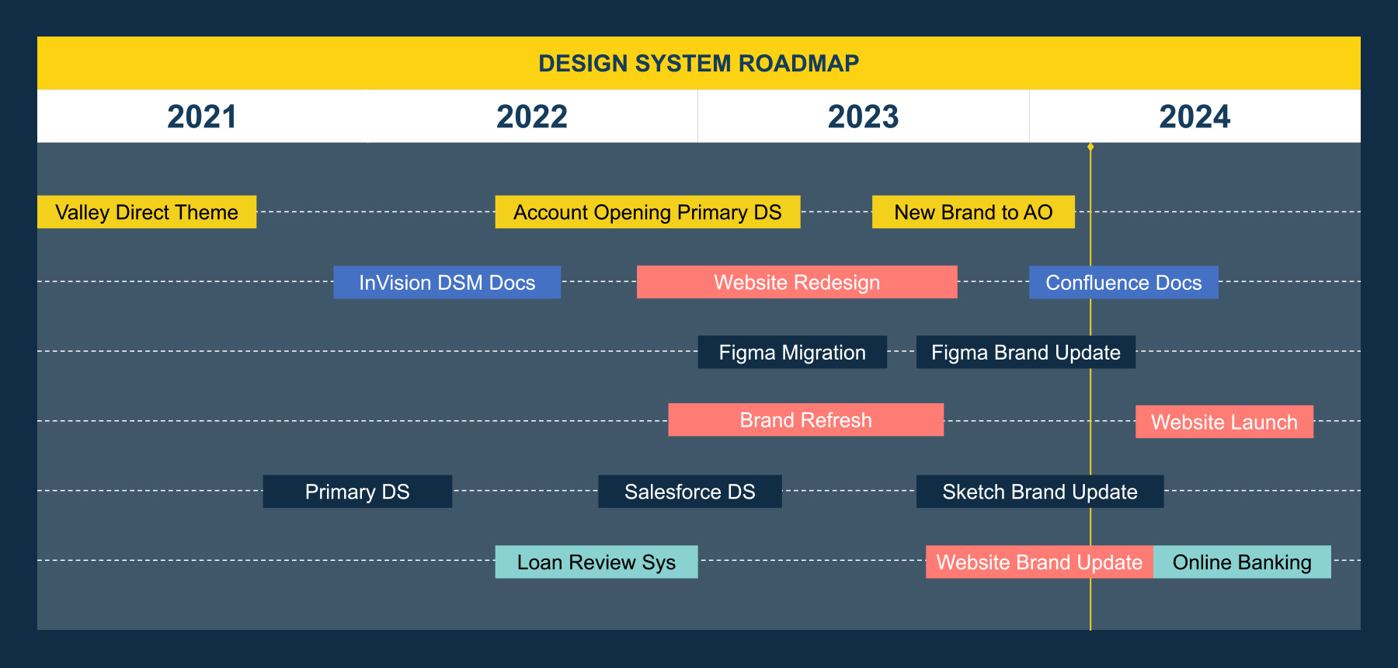
Task: Click the Account Opening Primary DS bar
Action: (x=648, y=212)
